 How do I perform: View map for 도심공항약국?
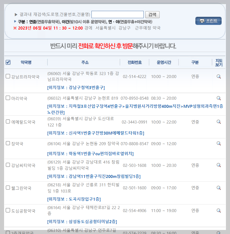pyautogui.click(x=219, y=211)
